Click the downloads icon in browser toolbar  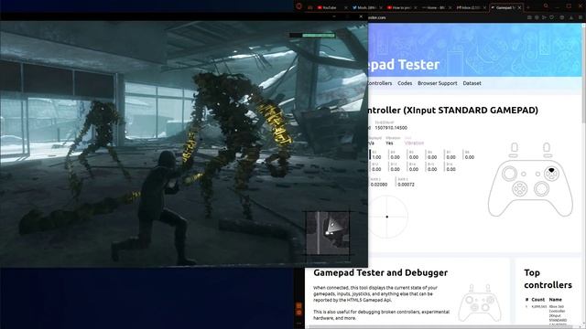[571, 17]
